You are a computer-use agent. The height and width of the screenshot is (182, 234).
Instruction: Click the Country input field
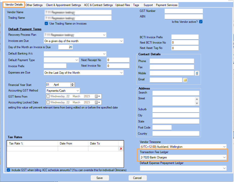point(176,134)
